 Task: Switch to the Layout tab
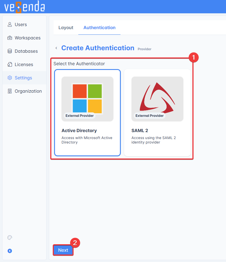tap(66, 27)
